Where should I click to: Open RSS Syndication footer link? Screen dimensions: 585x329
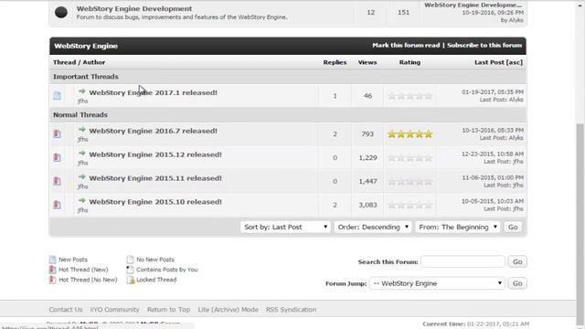coord(291,310)
